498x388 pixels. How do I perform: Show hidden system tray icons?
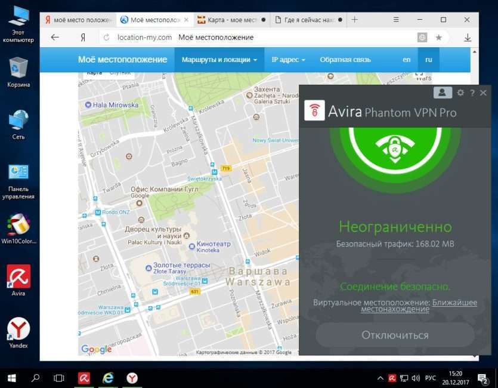pos(380,378)
